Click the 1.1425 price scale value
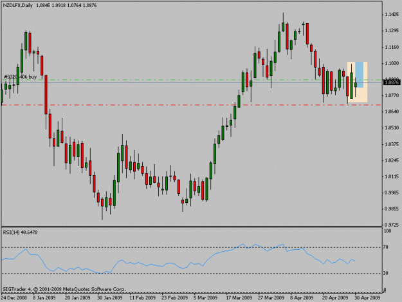Viewport: 402px width, 302px height. click(x=392, y=15)
